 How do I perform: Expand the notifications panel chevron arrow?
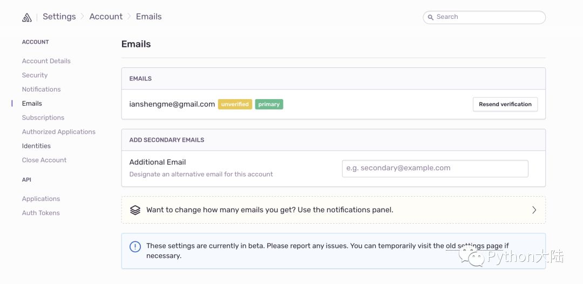point(534,210)
